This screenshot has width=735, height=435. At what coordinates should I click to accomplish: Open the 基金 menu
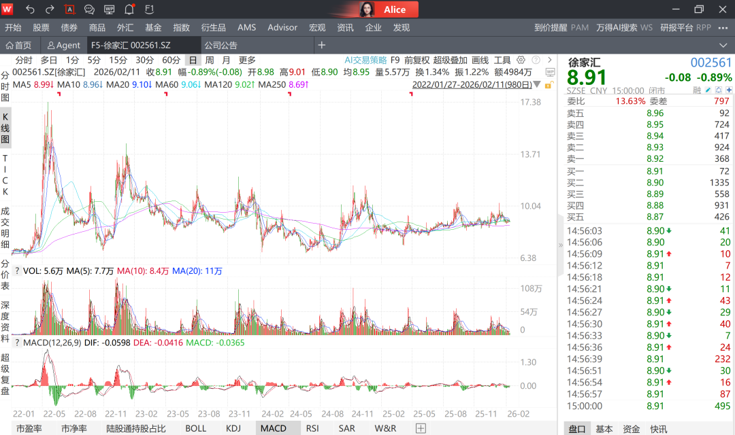(x=153, y=28)
